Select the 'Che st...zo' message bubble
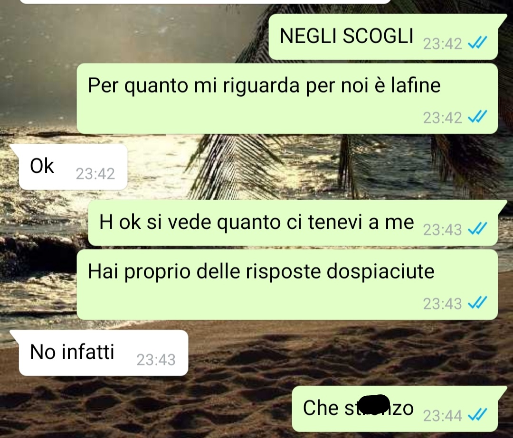 [395, 409]
